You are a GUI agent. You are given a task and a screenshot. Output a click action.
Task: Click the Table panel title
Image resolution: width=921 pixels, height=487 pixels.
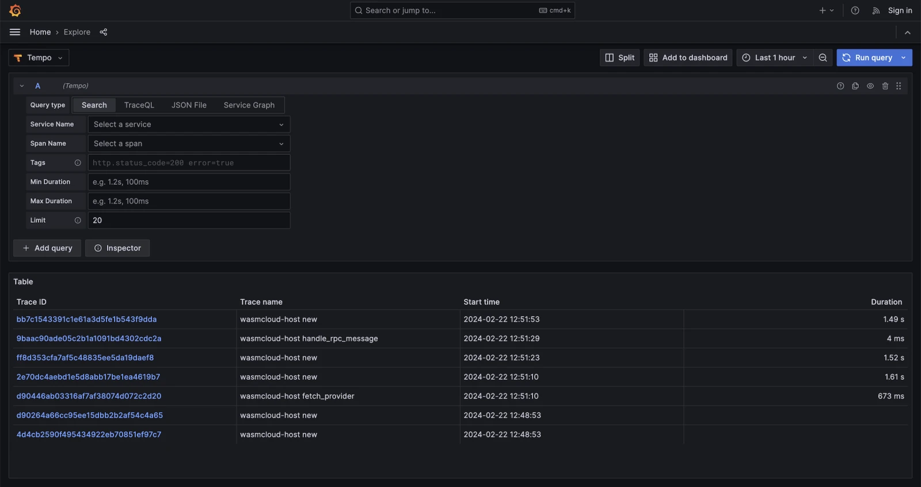click(x=24, y=281)
